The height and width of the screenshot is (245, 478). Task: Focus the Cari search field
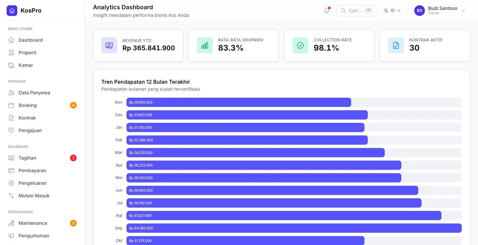coord(357,11)
